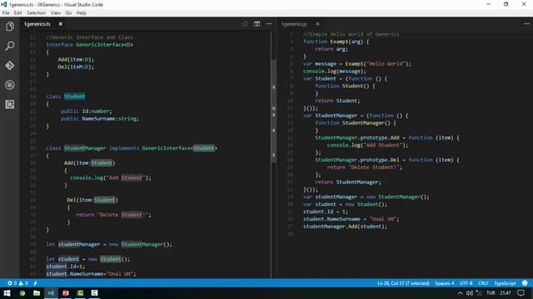Screen dimensions: 533x299
Task: Open the Help menu
Action: point(82,13)
